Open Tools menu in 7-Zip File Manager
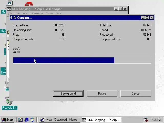Viewport: 164px width, 123px height. (49, 14)
